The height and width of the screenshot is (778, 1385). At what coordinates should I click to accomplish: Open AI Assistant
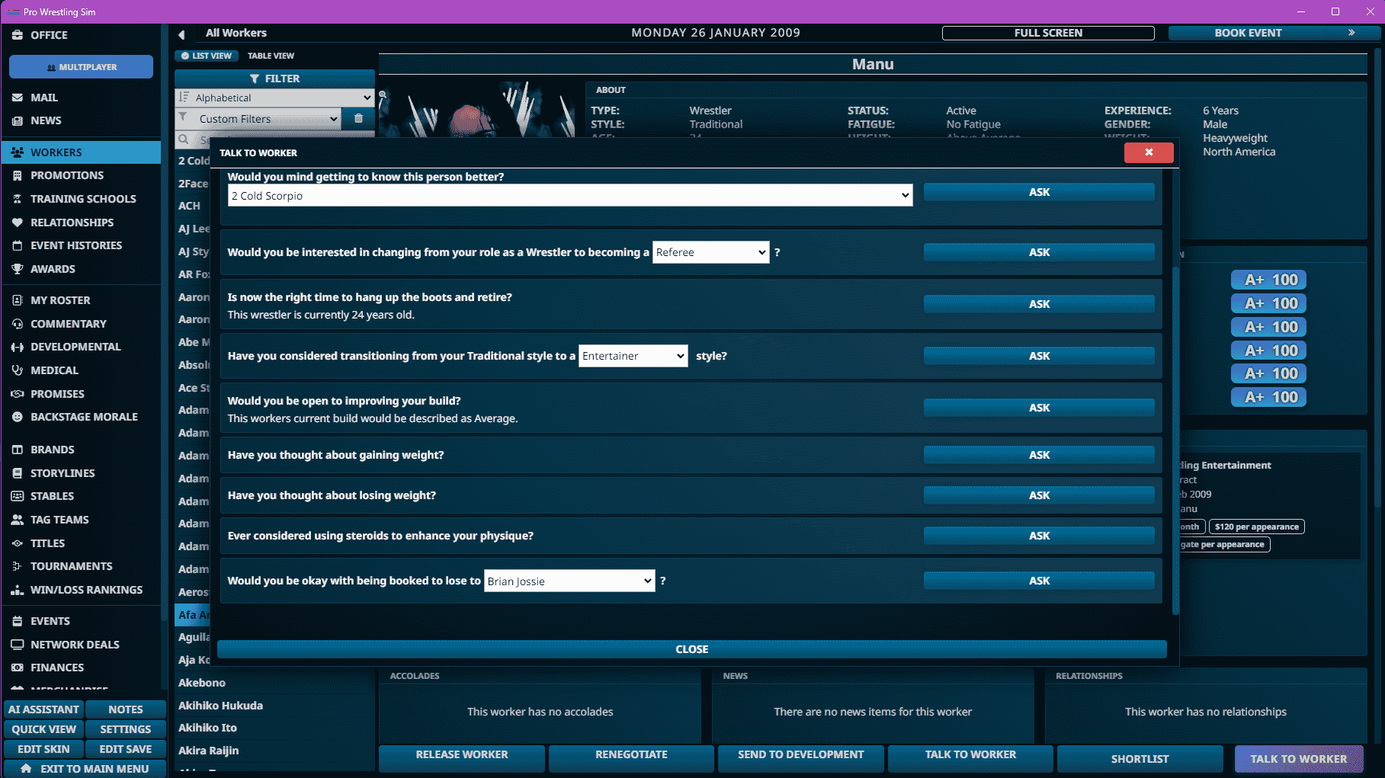pyautogui.click(x=43, y=709)
